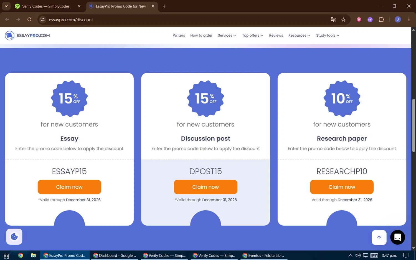Open the volume control in system tray
The image size is (416, 260).
pyautogui.click(x=358, y=256)
